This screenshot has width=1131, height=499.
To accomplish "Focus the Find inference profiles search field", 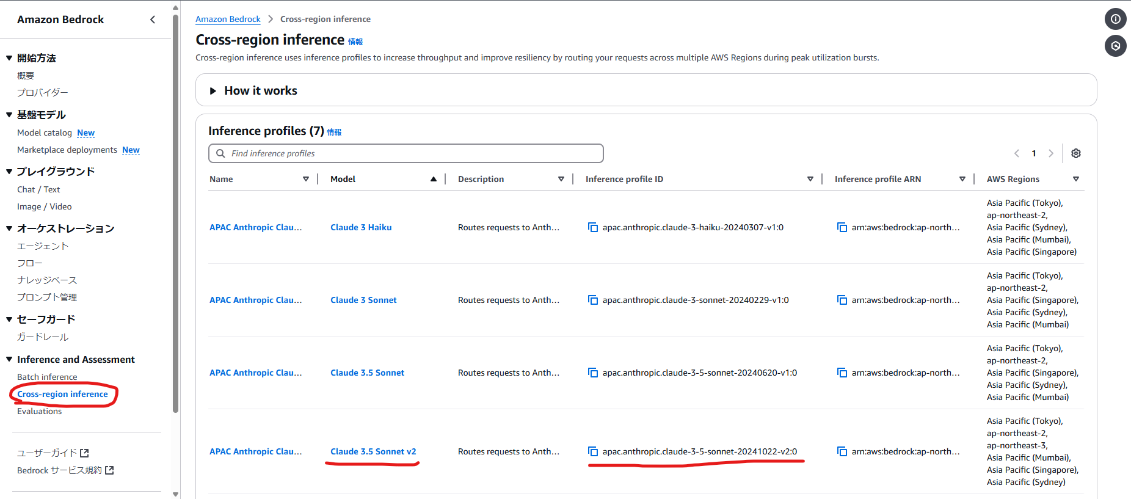I will [406, 153].
